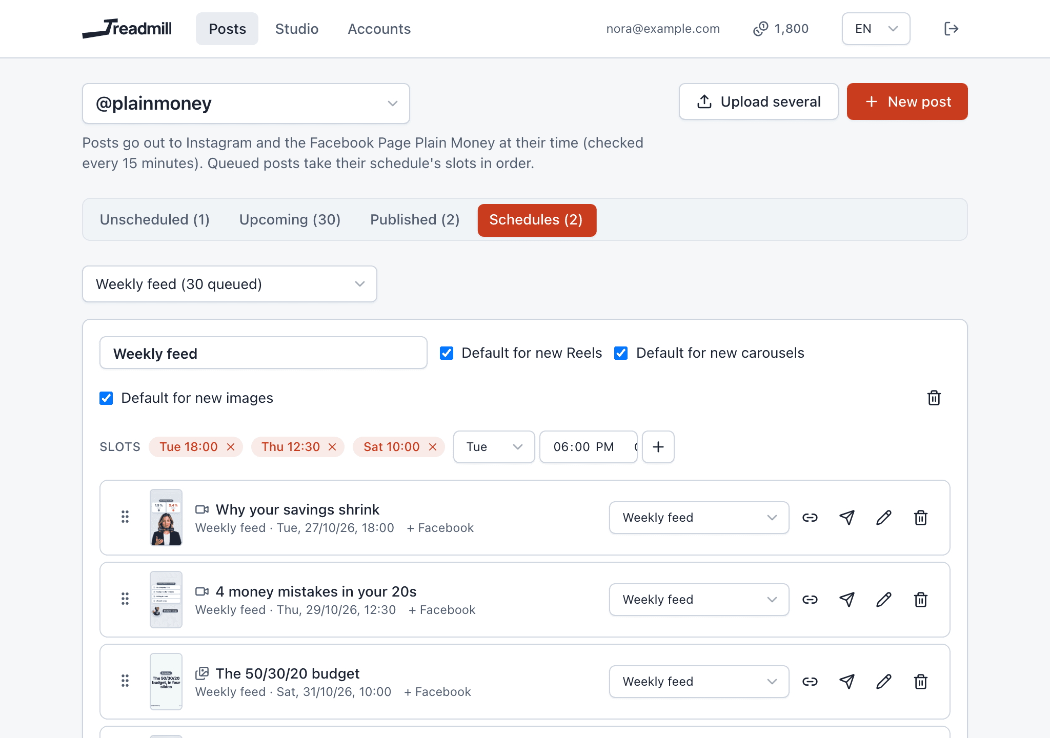Delete The 50/30/20 budget post
The image size is (1050, 738).
921,682
